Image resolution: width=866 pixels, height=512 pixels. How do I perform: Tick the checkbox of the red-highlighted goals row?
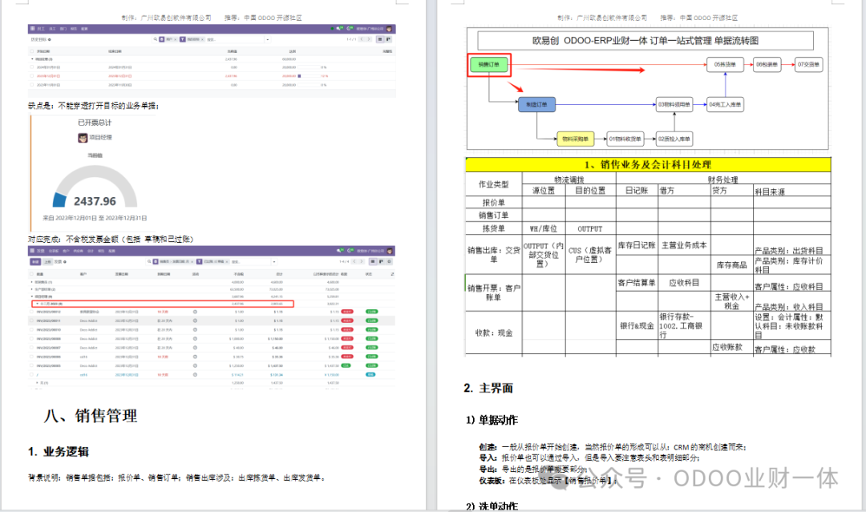click(31, 75)
